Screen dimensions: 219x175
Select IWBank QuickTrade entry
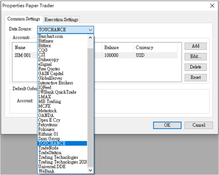point(63,92)
